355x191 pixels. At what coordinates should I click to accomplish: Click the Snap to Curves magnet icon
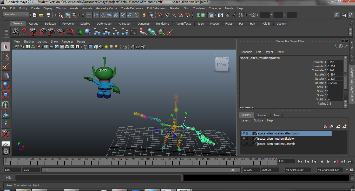point(168,15)
